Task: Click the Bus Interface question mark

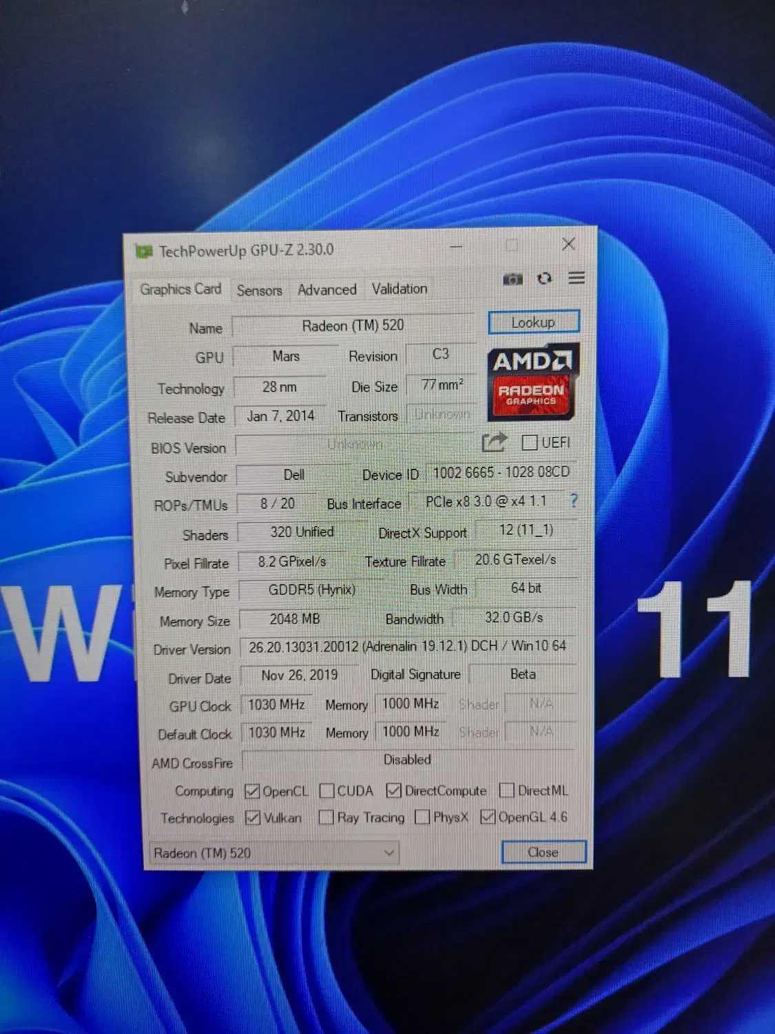Action: [574, 501]
